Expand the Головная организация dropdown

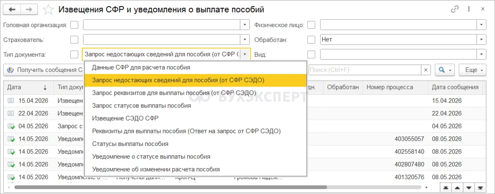coord(245,25)
